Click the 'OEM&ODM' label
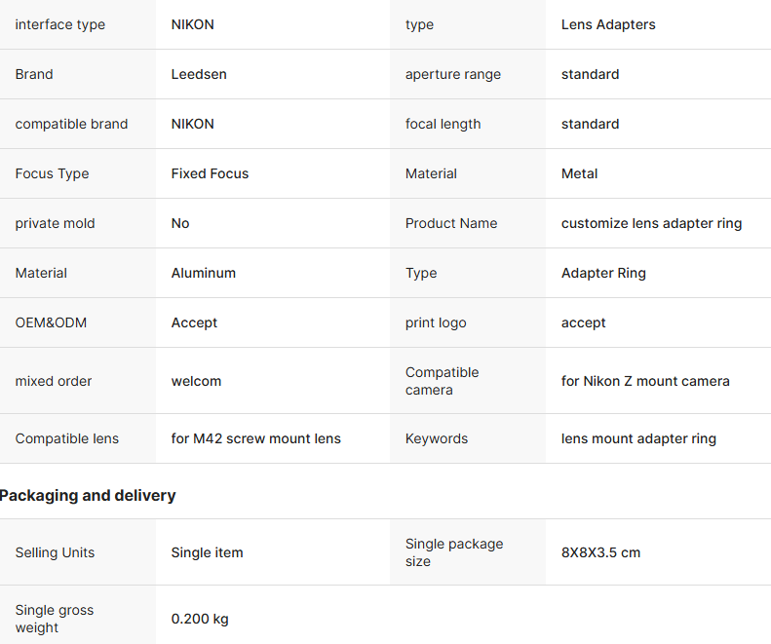Viewport: 771px width, 644px height. tap(51, 322)
